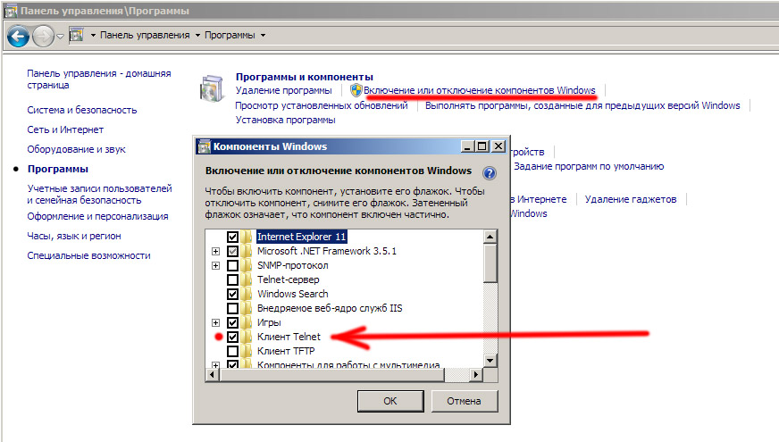This screenshot has height=442, width=779.
Task: Uncheck the Клиент Telnet checkbox
Action: 232,337
